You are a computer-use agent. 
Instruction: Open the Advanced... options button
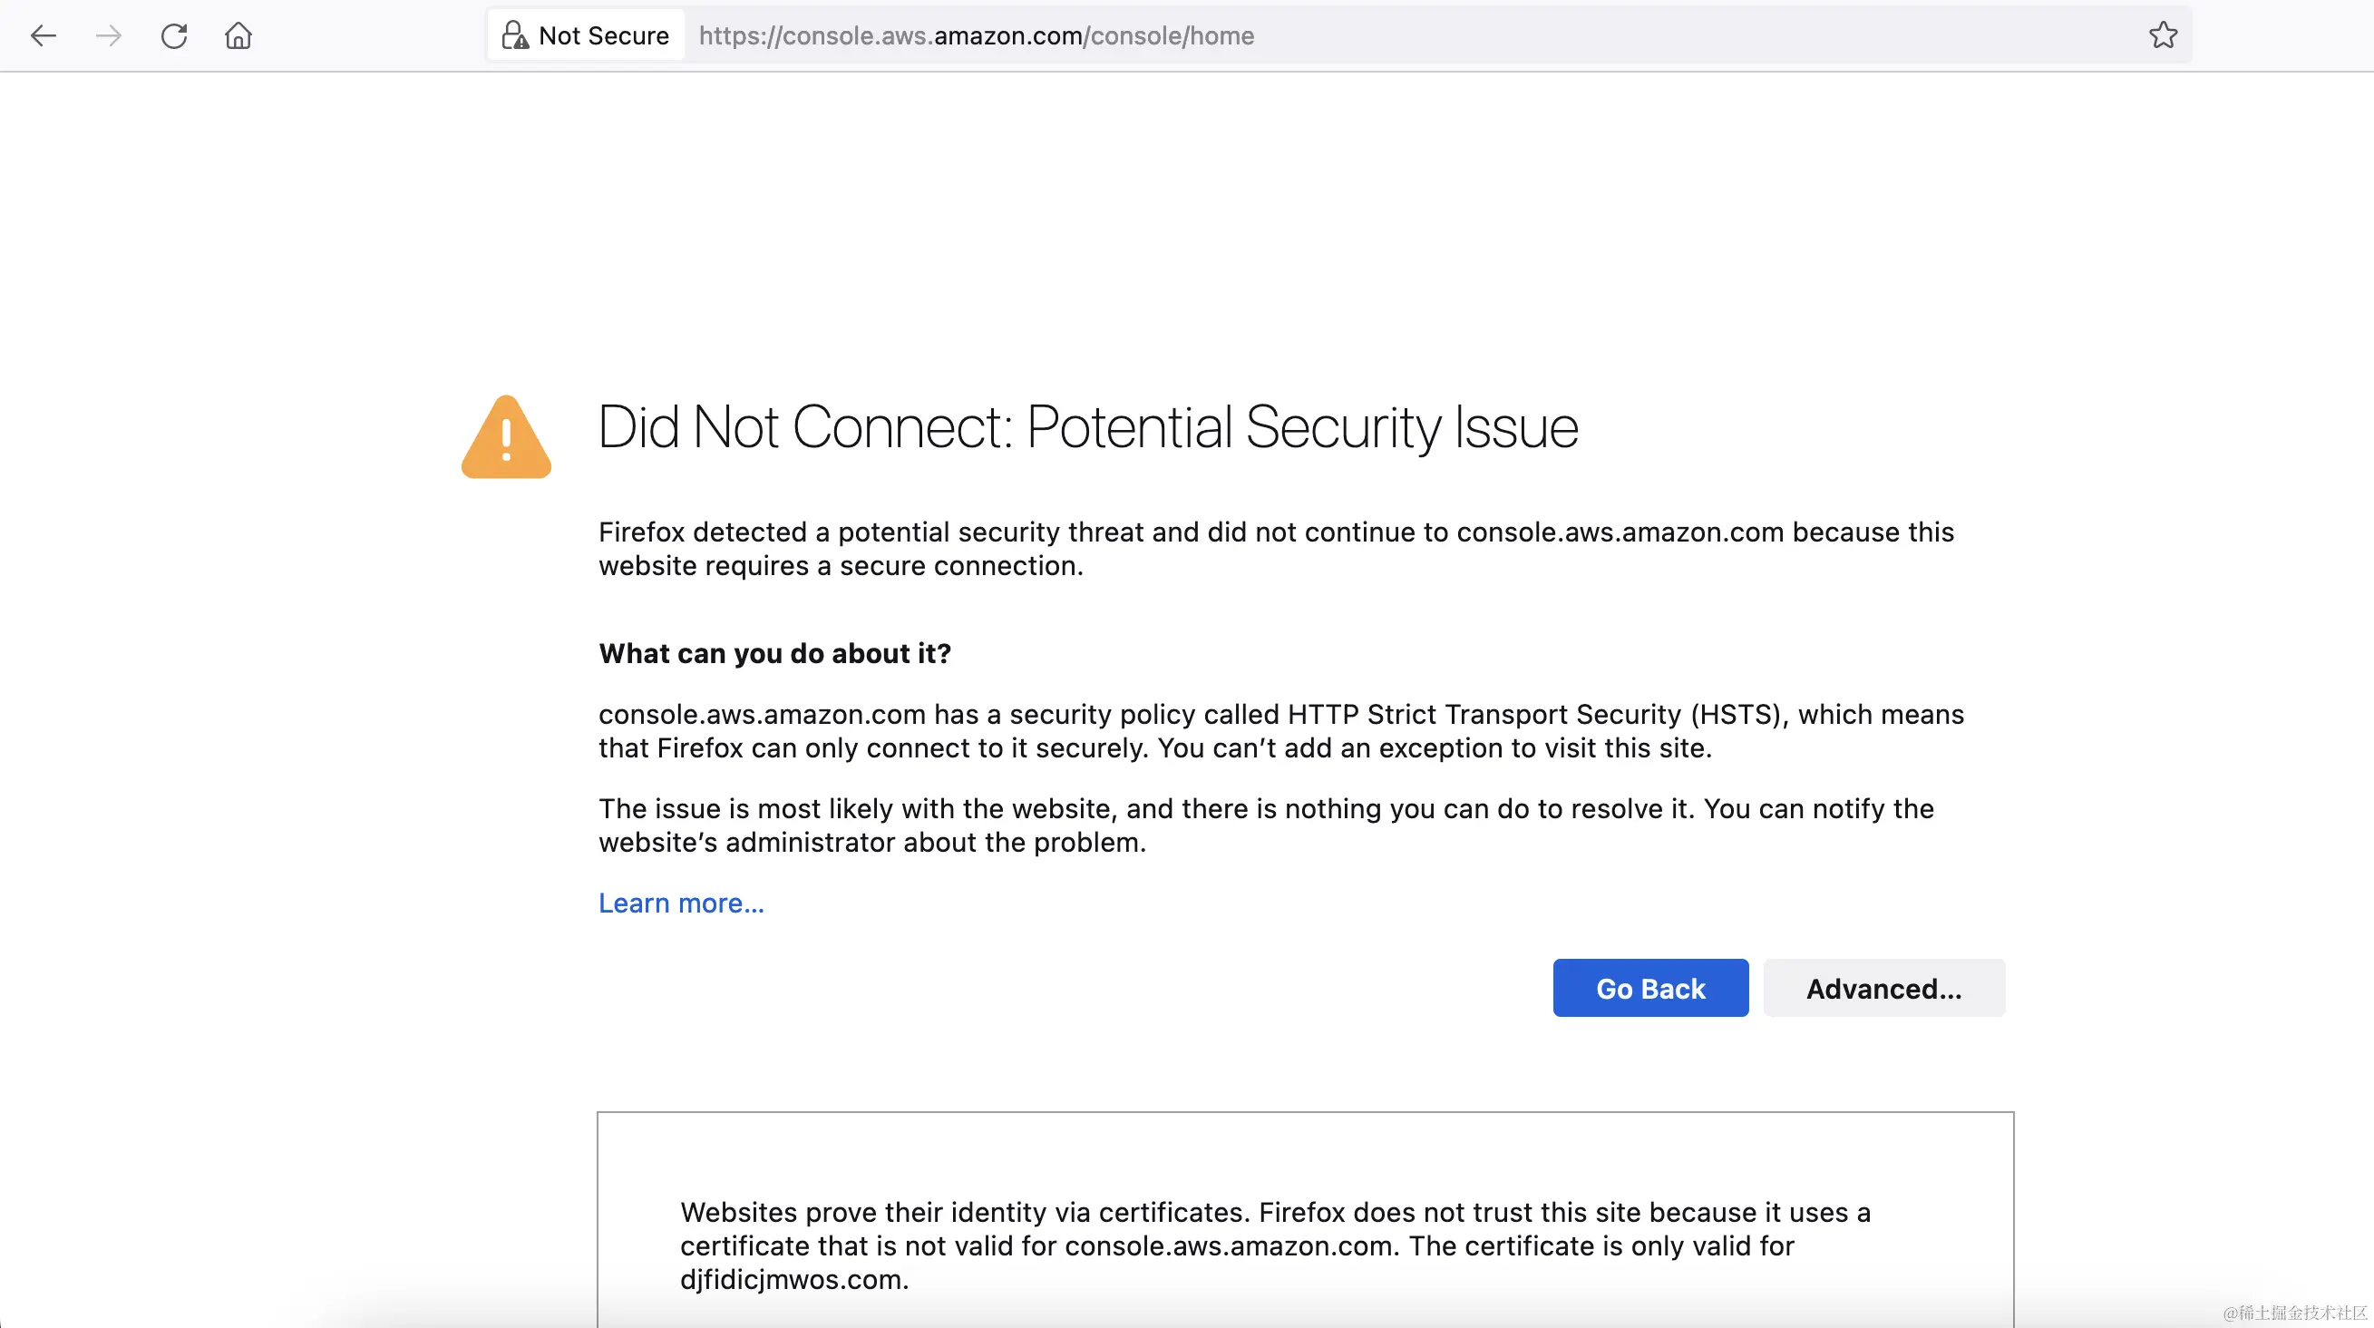tap(1883, 988)
